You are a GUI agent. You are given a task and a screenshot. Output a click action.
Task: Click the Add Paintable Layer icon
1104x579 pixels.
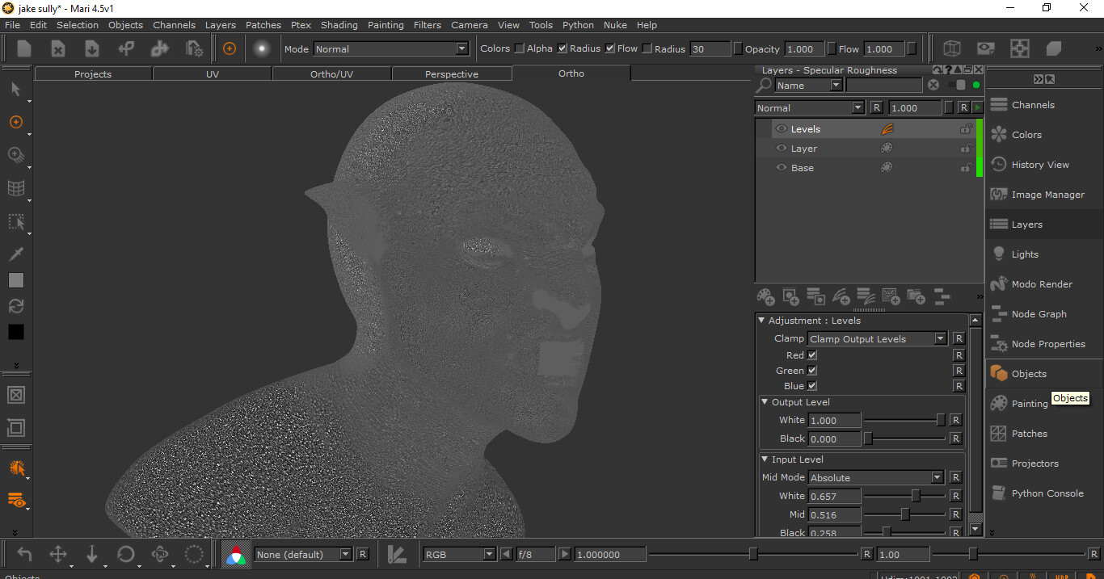click(x=765, y=297)
